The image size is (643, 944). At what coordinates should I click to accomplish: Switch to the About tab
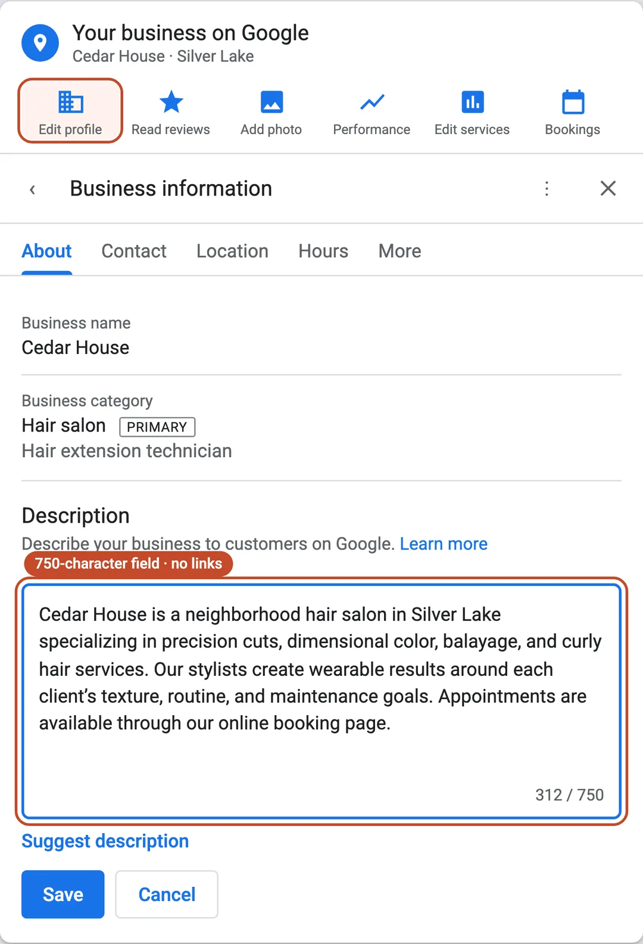(x=46, y=251)
